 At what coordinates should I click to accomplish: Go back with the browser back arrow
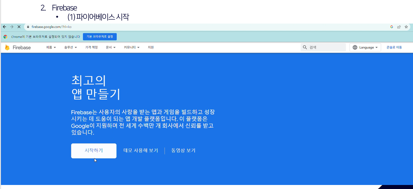tap(5, 27)
